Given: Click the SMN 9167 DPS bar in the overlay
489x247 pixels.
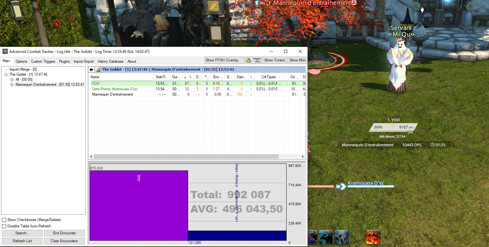Looking at the screenshot, I should tap(393, 127).
